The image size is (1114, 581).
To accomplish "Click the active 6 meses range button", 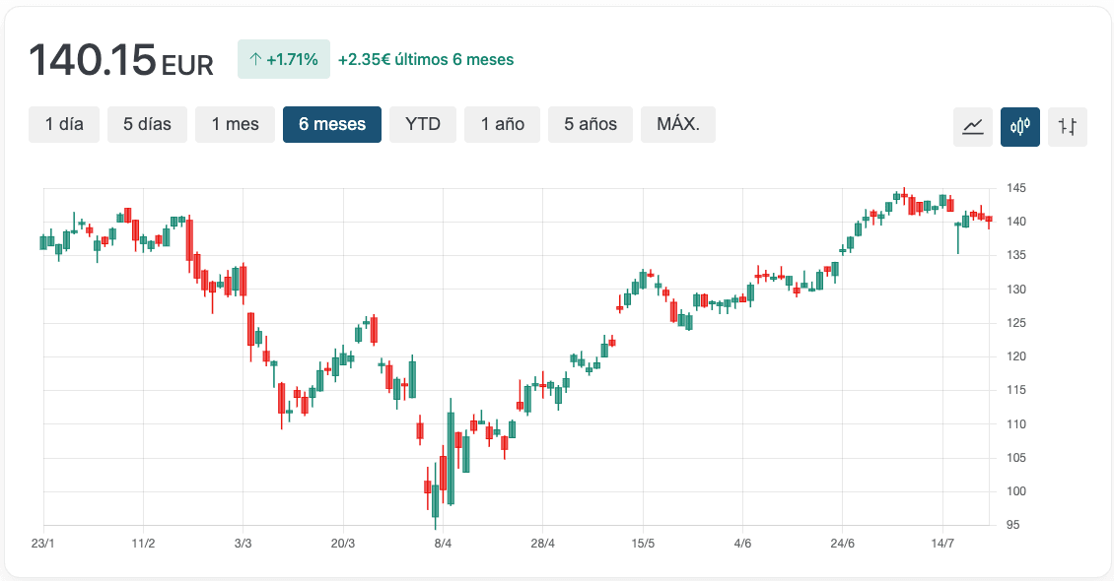I will click(332, 124).
